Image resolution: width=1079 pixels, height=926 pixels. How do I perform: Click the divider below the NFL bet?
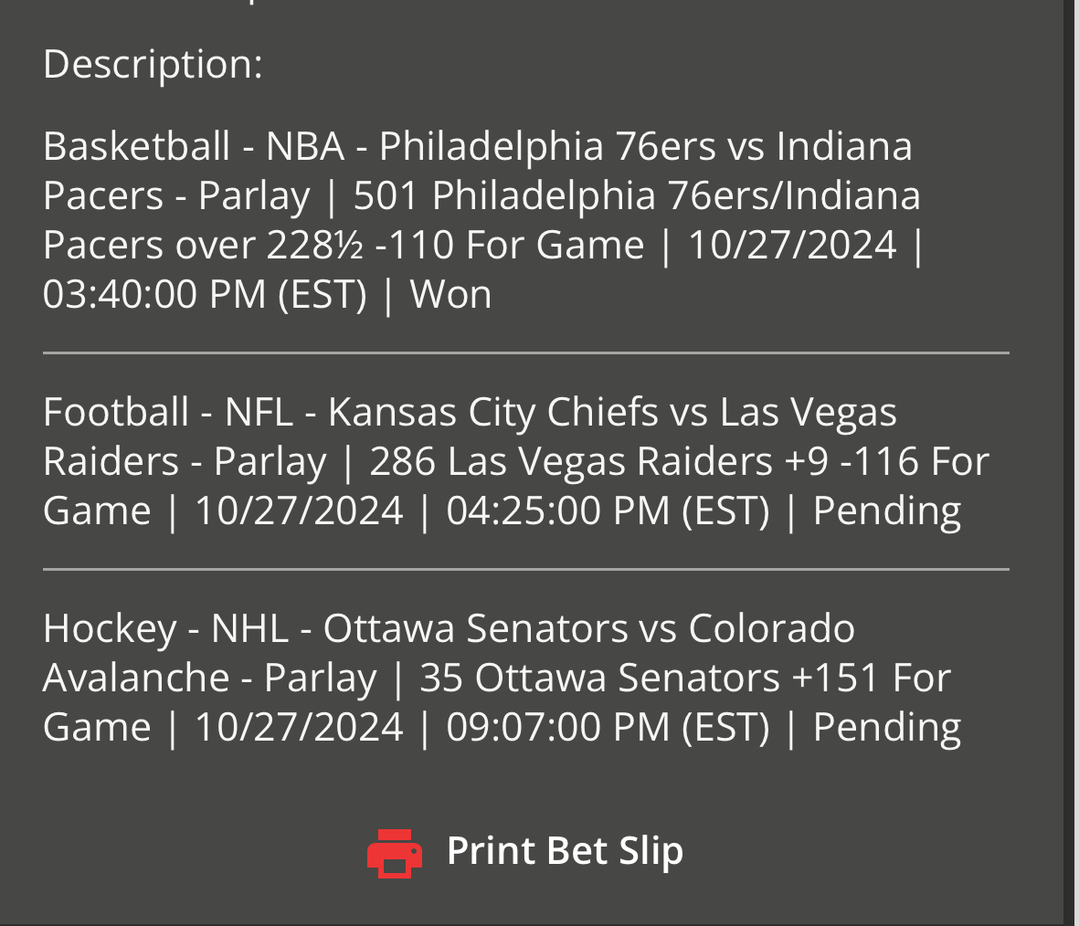tap(525, 569)
